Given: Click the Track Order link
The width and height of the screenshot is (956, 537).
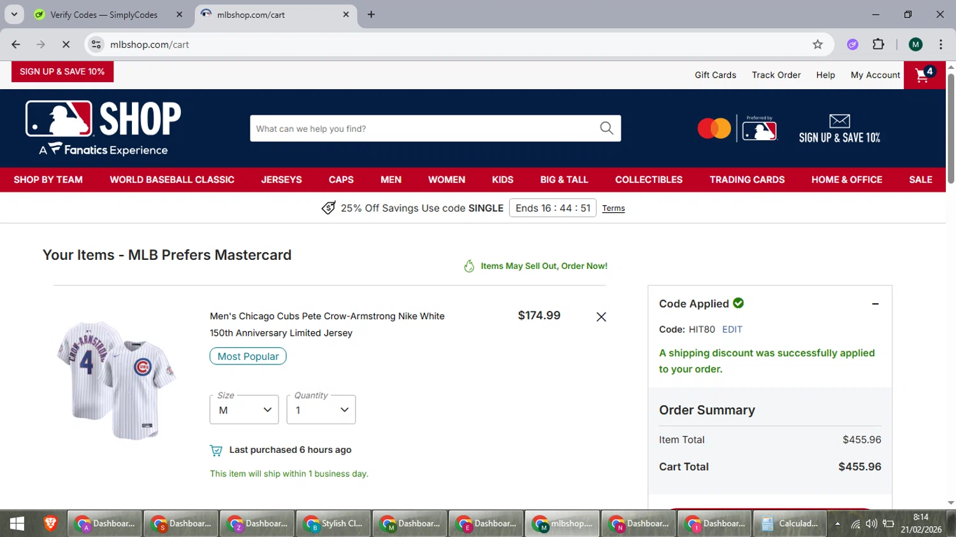Looking at the screenshot, I should [776, 75].
